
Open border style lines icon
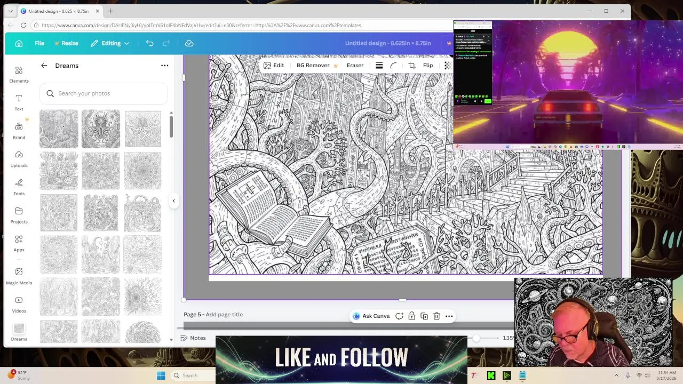click(379, 66)
